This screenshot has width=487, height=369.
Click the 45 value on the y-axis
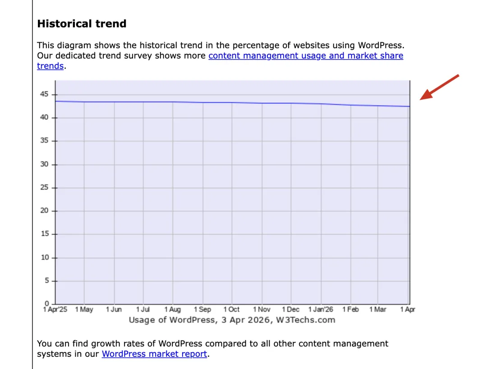[44, 94]
